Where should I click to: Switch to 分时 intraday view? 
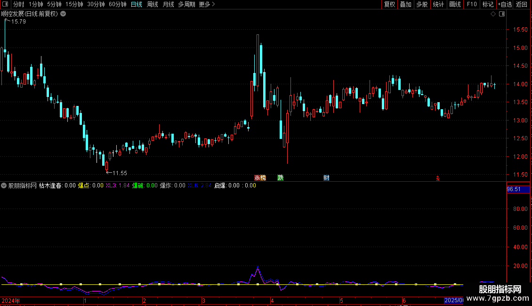pyautogui.click(x=19, y=4)
